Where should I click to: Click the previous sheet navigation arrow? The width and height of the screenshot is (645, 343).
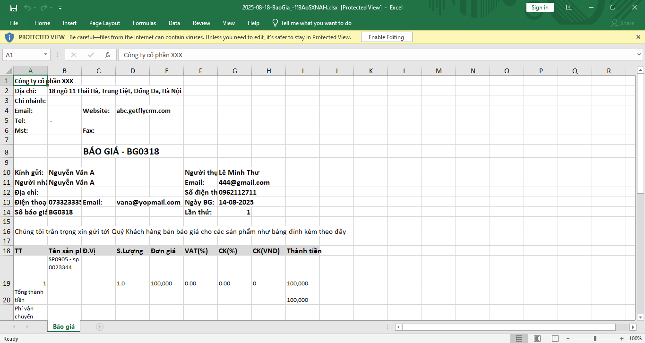tap(14, 326)
